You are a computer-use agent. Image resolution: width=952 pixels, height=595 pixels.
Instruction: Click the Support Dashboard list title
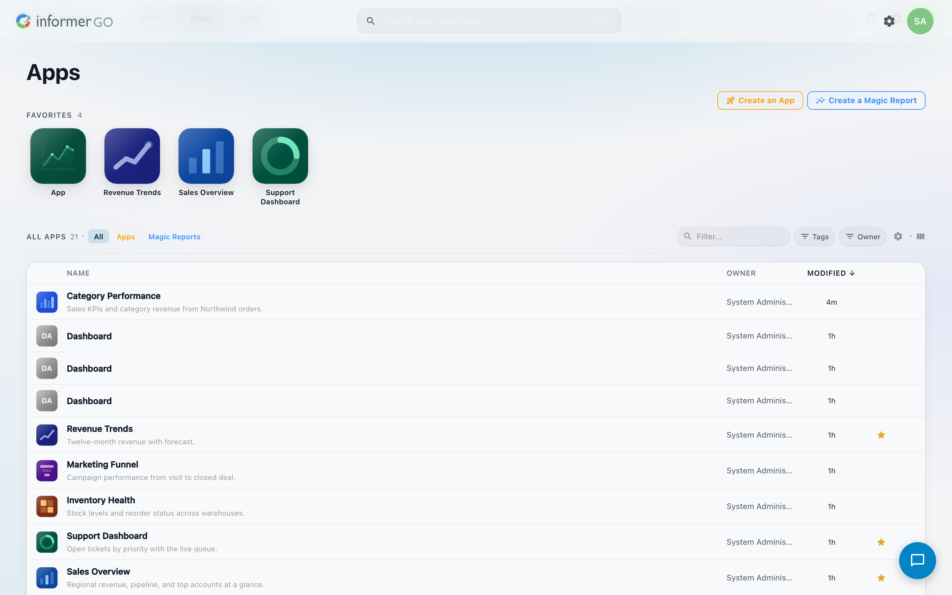[x=107, y=536]
